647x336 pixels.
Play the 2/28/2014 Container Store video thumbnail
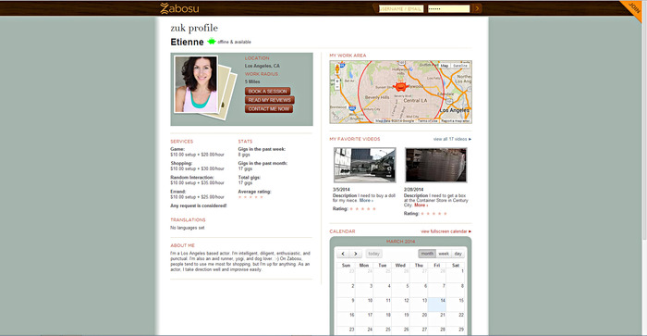(x=435, y=165)
